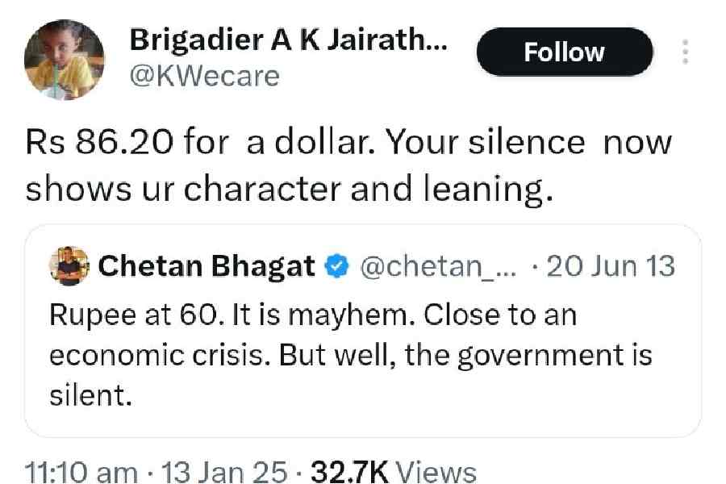Click the "shows ur character and leaning" line
This screenshot has width=726, height=484.
coord(288,188)
